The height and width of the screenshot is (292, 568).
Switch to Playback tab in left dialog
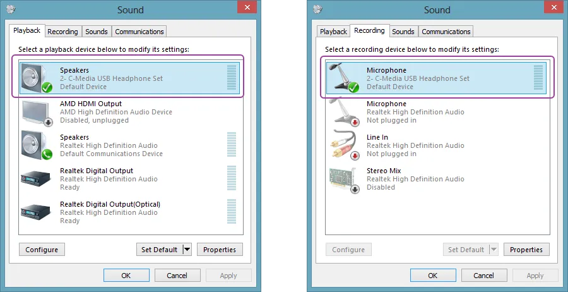click(x=27, y=30)
